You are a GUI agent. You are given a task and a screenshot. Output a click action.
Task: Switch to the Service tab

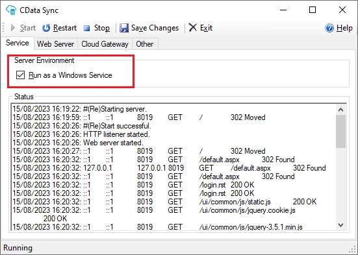click(x=18, y=43)
